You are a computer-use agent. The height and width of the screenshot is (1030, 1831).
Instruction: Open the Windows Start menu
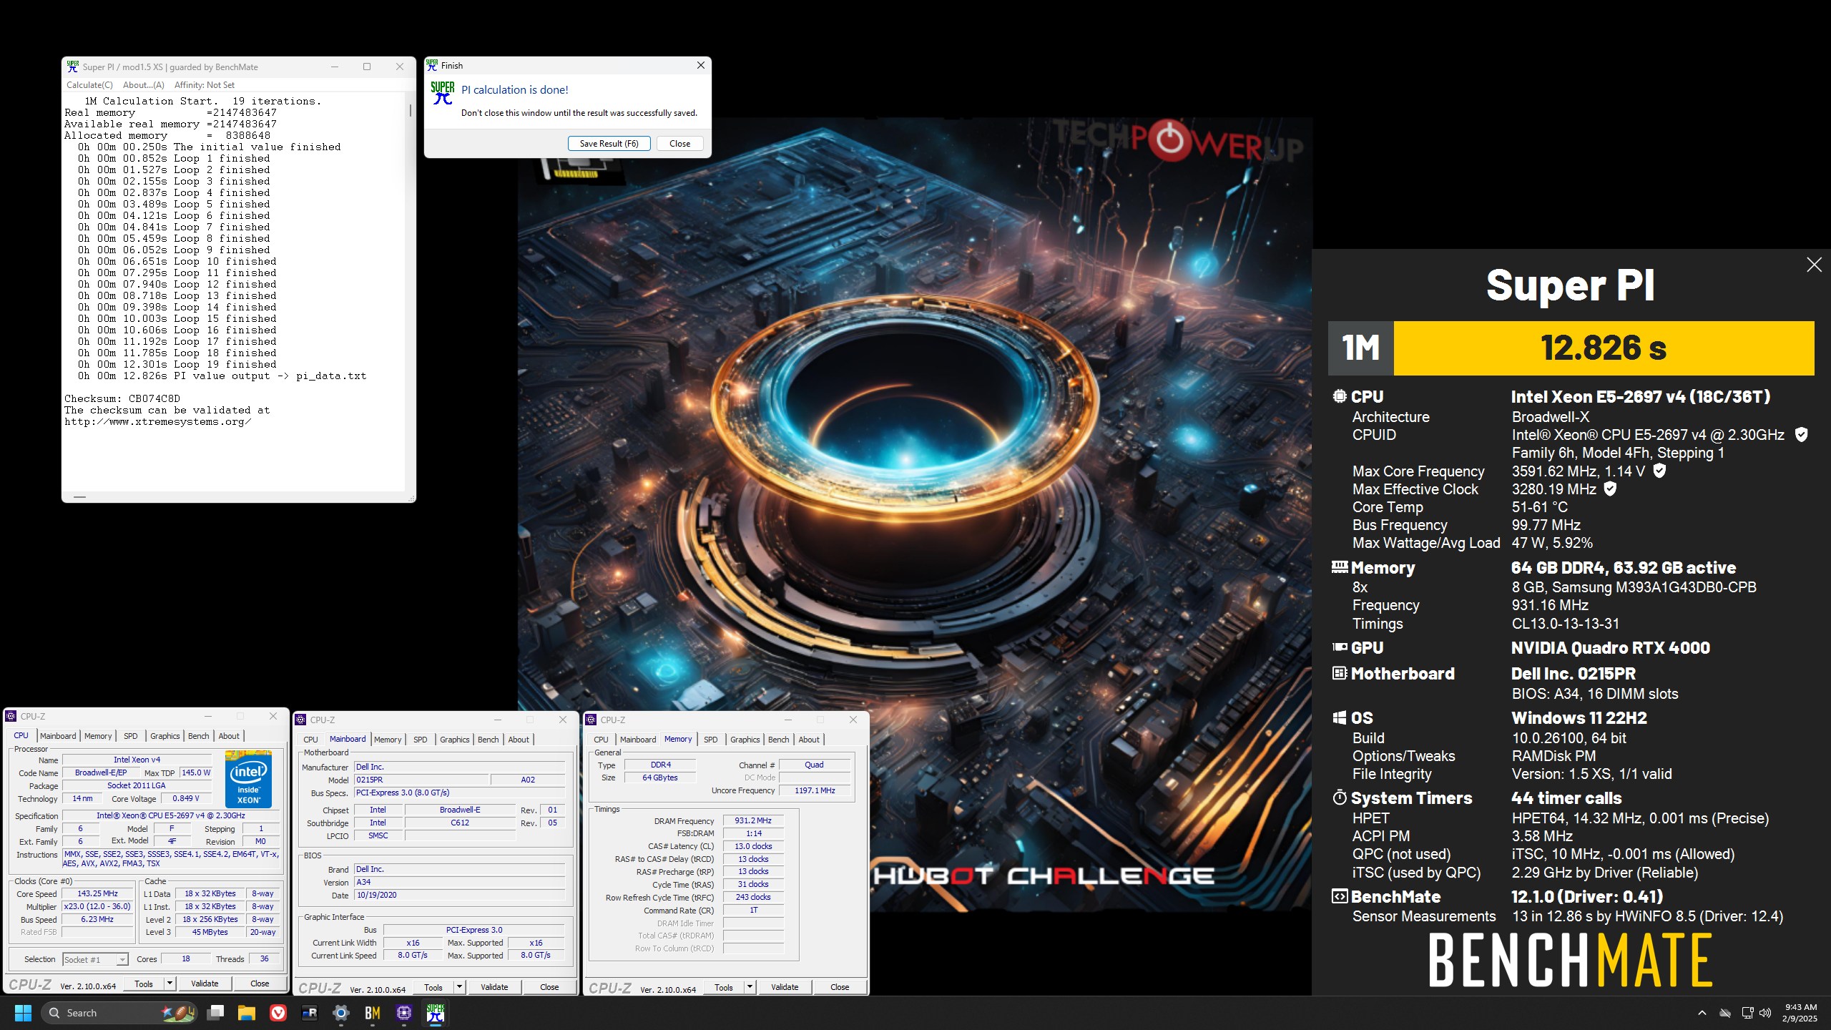(23, 1013)
